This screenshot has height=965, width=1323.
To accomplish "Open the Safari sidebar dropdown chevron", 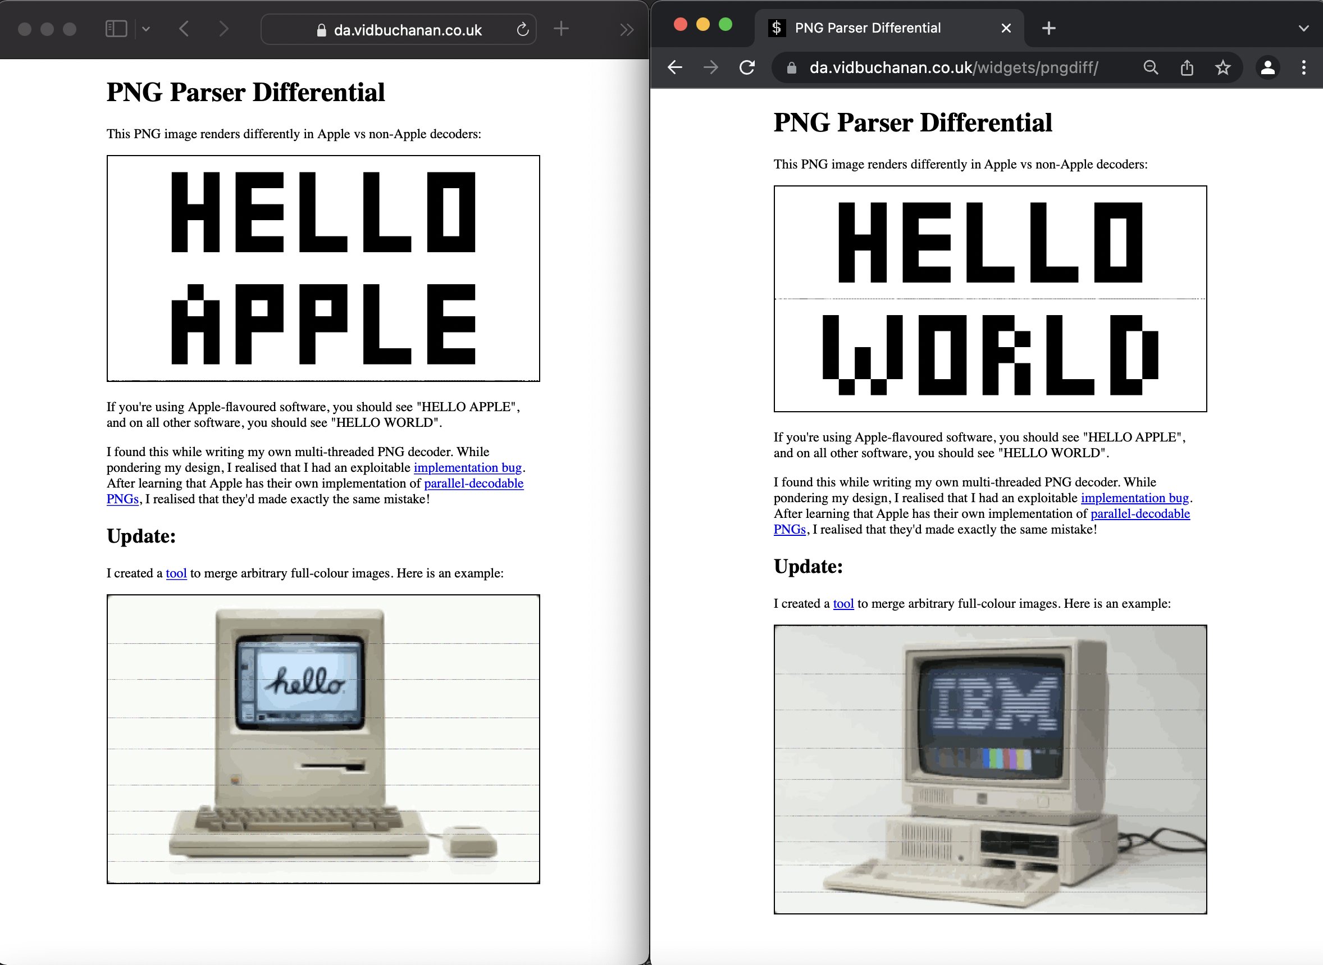I will [x=146, y=29].
